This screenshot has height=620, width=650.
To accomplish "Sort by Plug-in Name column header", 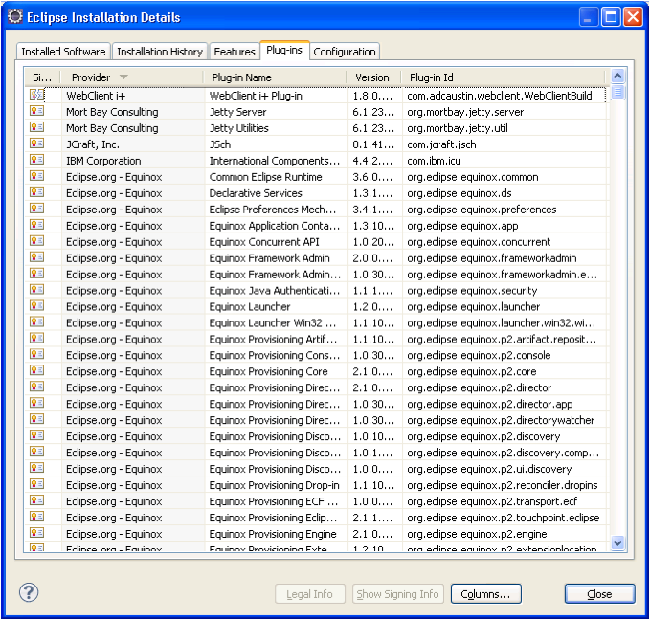I will pos(275,77).
